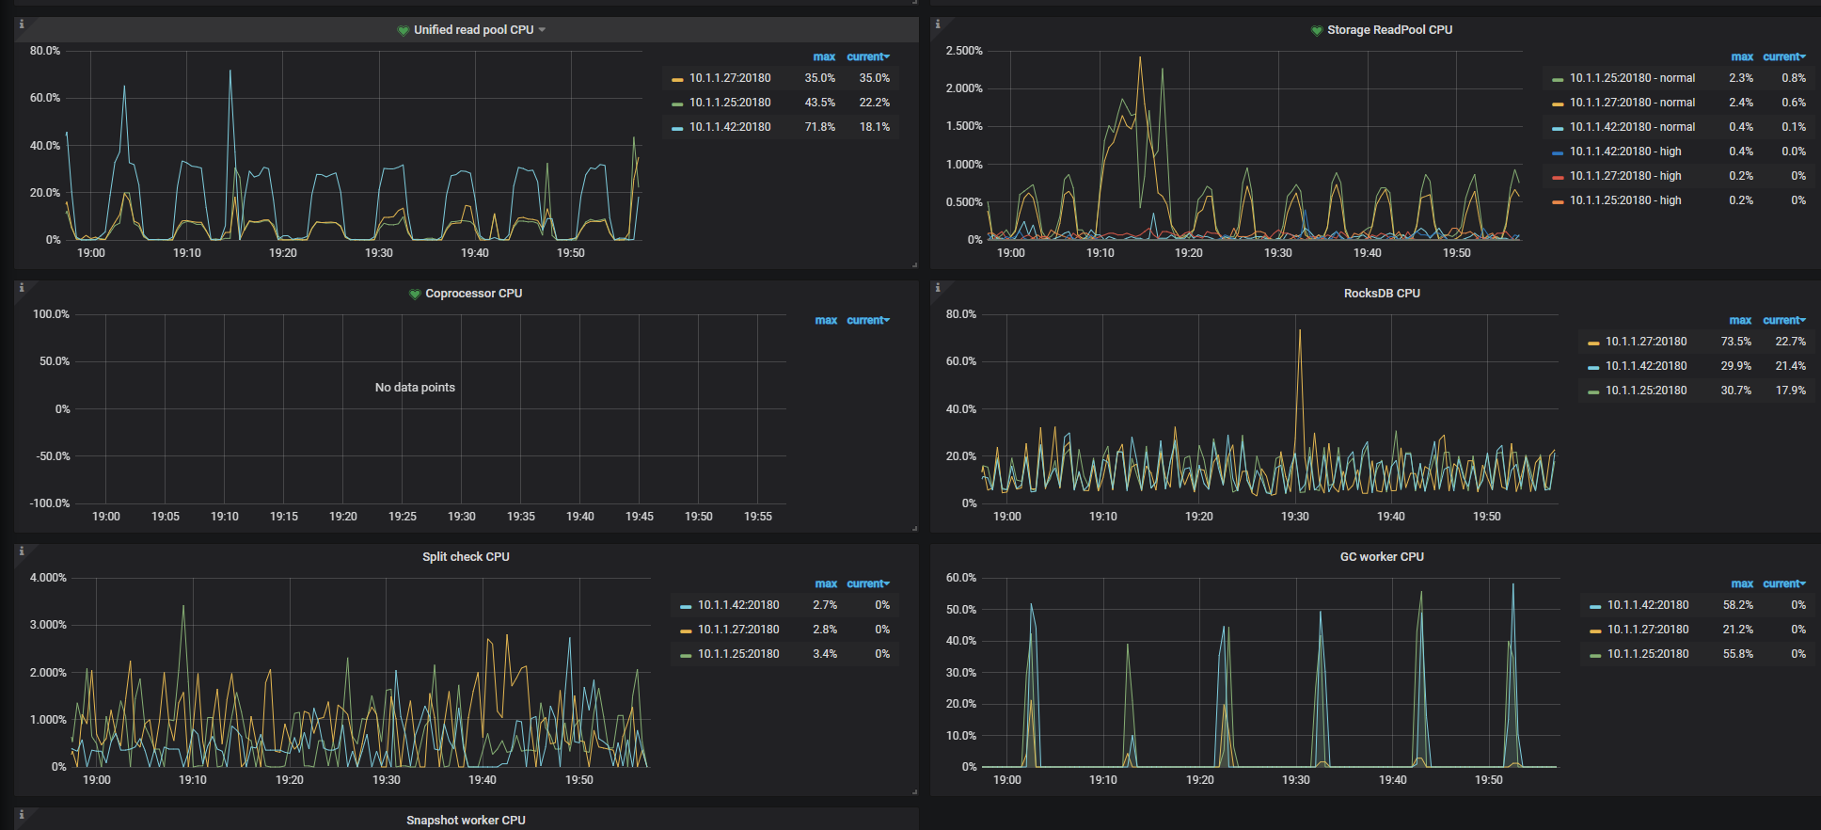Click color swatch for 10.1.1.42:20180 in GC worker legend
This screenshot has height=830, width=1821.
pos(1595,606)
